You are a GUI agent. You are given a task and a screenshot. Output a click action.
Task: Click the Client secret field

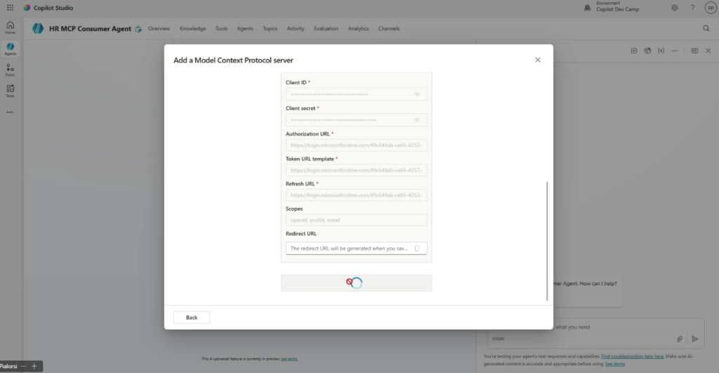pos(356,119)
